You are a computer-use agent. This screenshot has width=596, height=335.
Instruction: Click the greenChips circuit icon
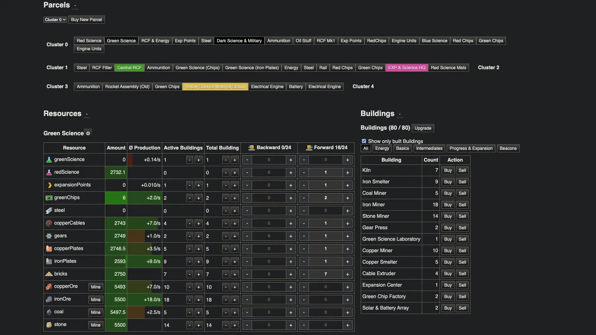[x=49, y=198]
